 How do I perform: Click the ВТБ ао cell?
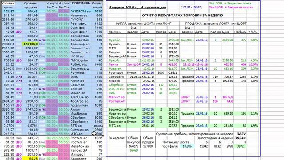[76, 126]
